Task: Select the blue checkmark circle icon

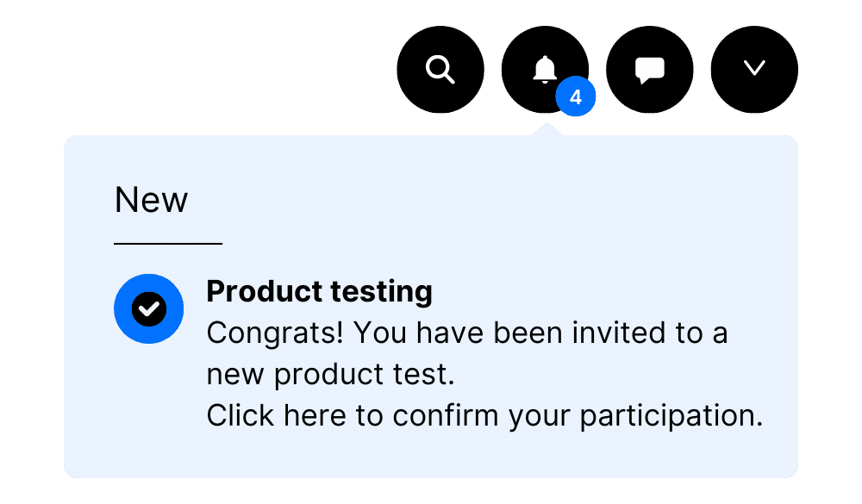Action: click(149, 309)
